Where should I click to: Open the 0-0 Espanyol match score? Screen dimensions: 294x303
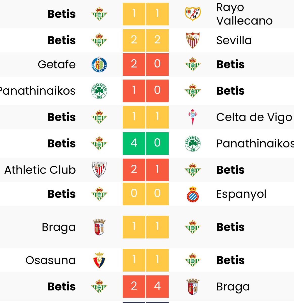[x=146, y=194]
